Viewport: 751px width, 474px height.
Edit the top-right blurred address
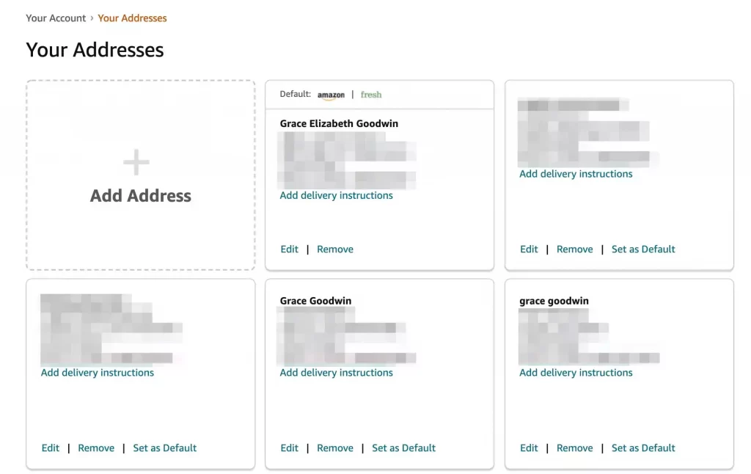[529, 249]
